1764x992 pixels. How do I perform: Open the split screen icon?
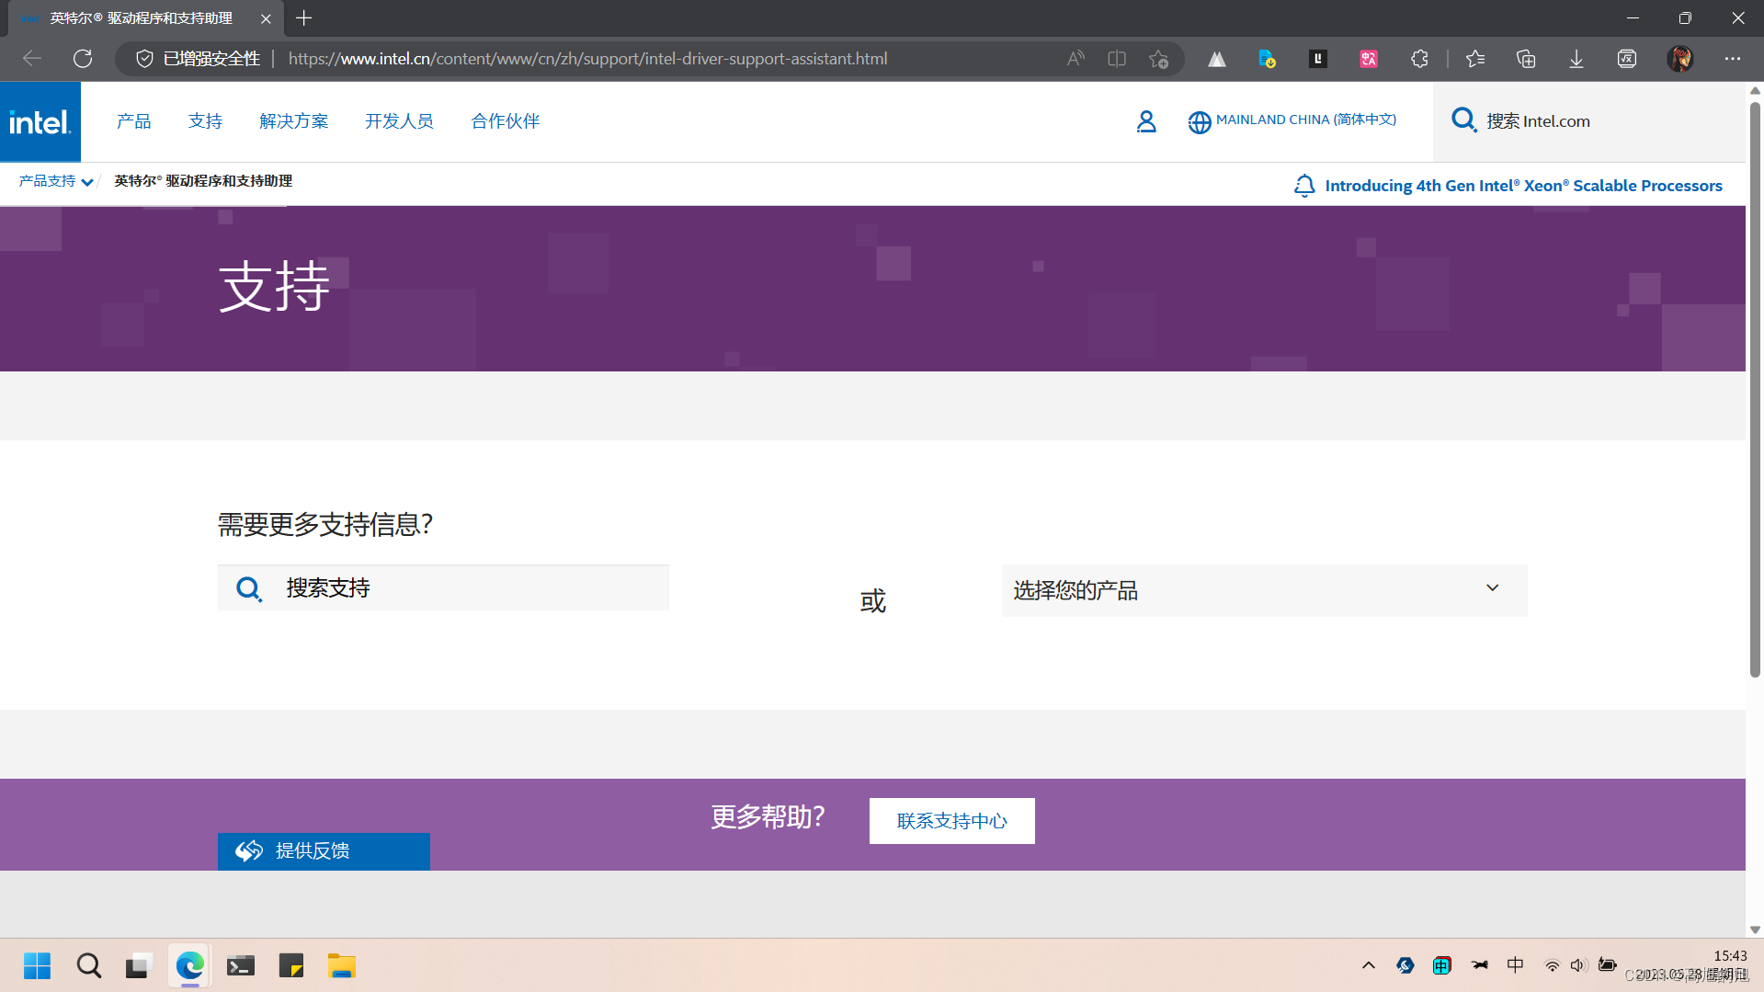coord(1117,59)
